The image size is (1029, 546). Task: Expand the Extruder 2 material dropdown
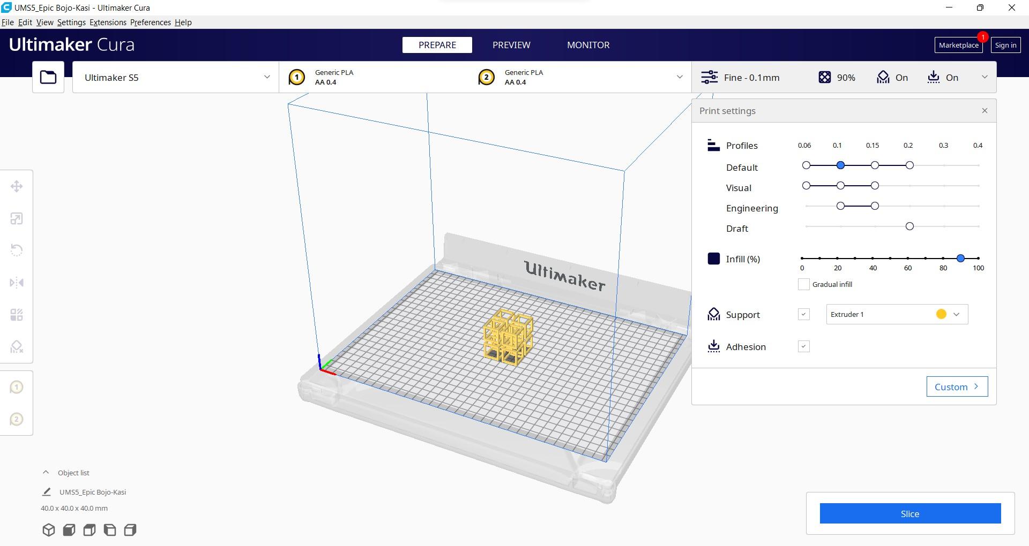coord(680,77)
